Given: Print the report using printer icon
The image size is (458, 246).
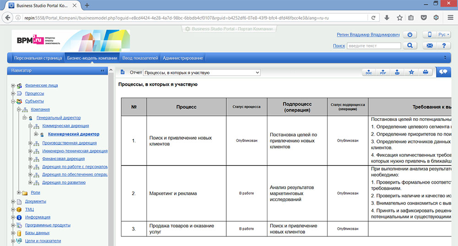Looking at the screenshot, I should (425, 72).
